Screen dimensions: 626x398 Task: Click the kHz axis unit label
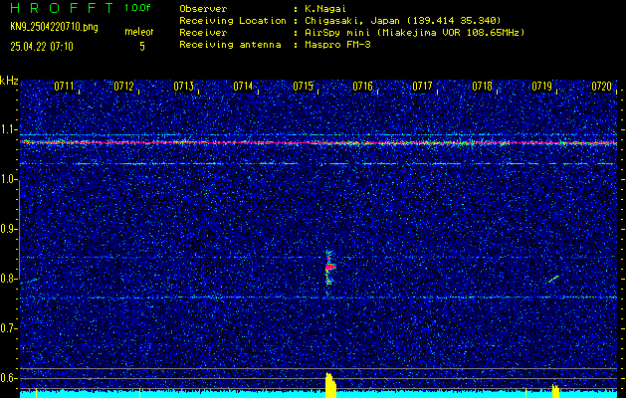[10, 81]
